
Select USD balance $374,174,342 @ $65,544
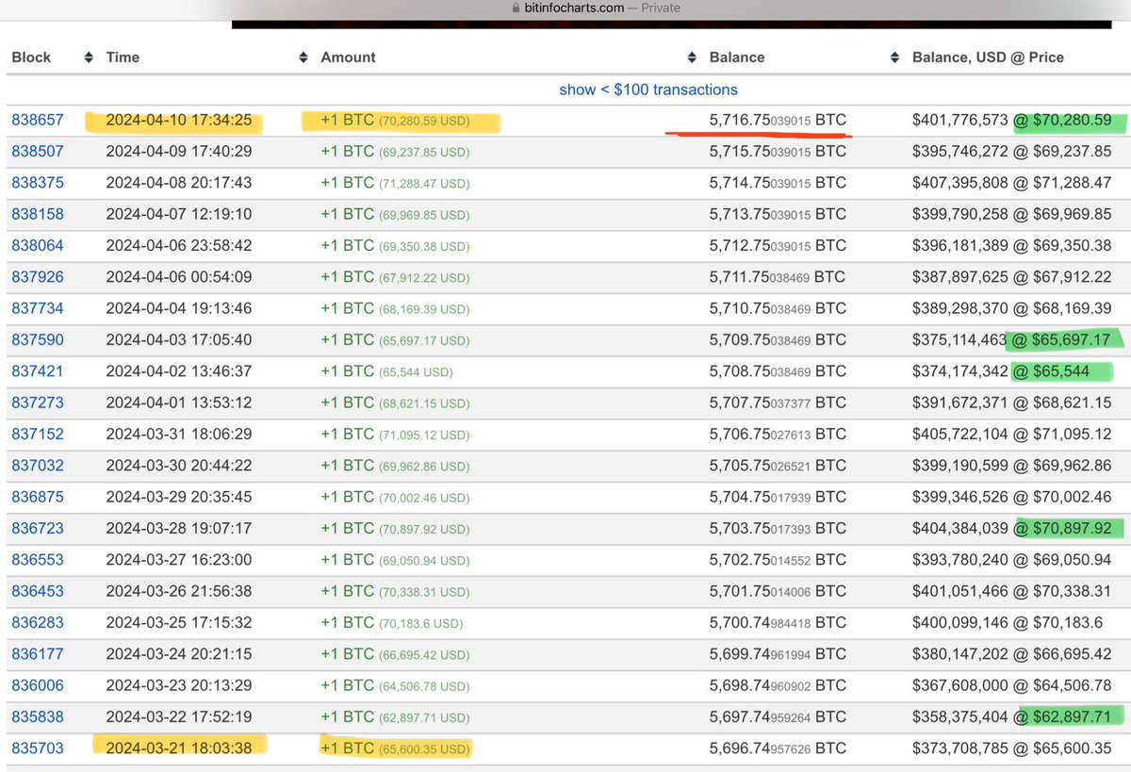[x=1001, y=371]
